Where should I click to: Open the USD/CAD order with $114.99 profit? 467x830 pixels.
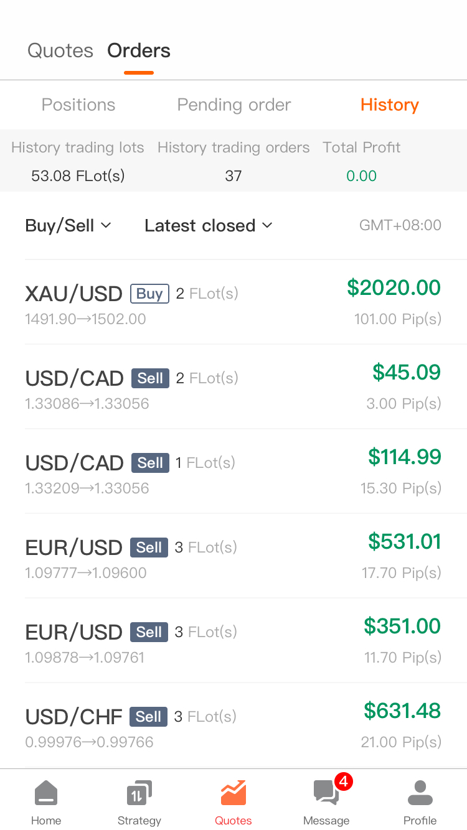pos(233,472)
